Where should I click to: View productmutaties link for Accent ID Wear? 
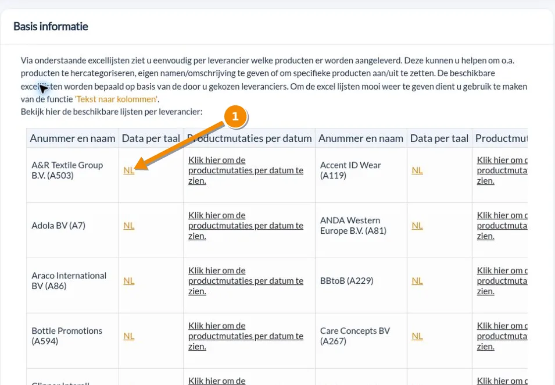pyautogui.click(x=502, y=170)
